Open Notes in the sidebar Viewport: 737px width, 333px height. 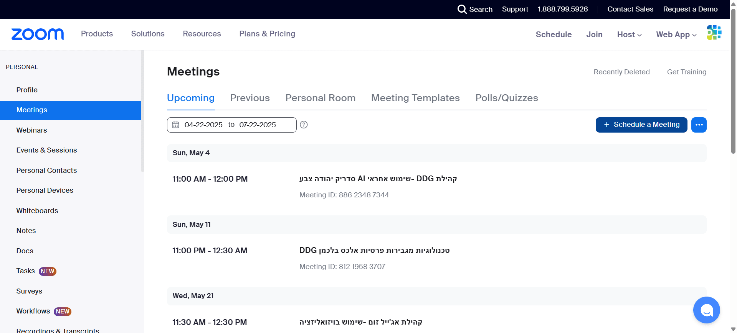26,231
